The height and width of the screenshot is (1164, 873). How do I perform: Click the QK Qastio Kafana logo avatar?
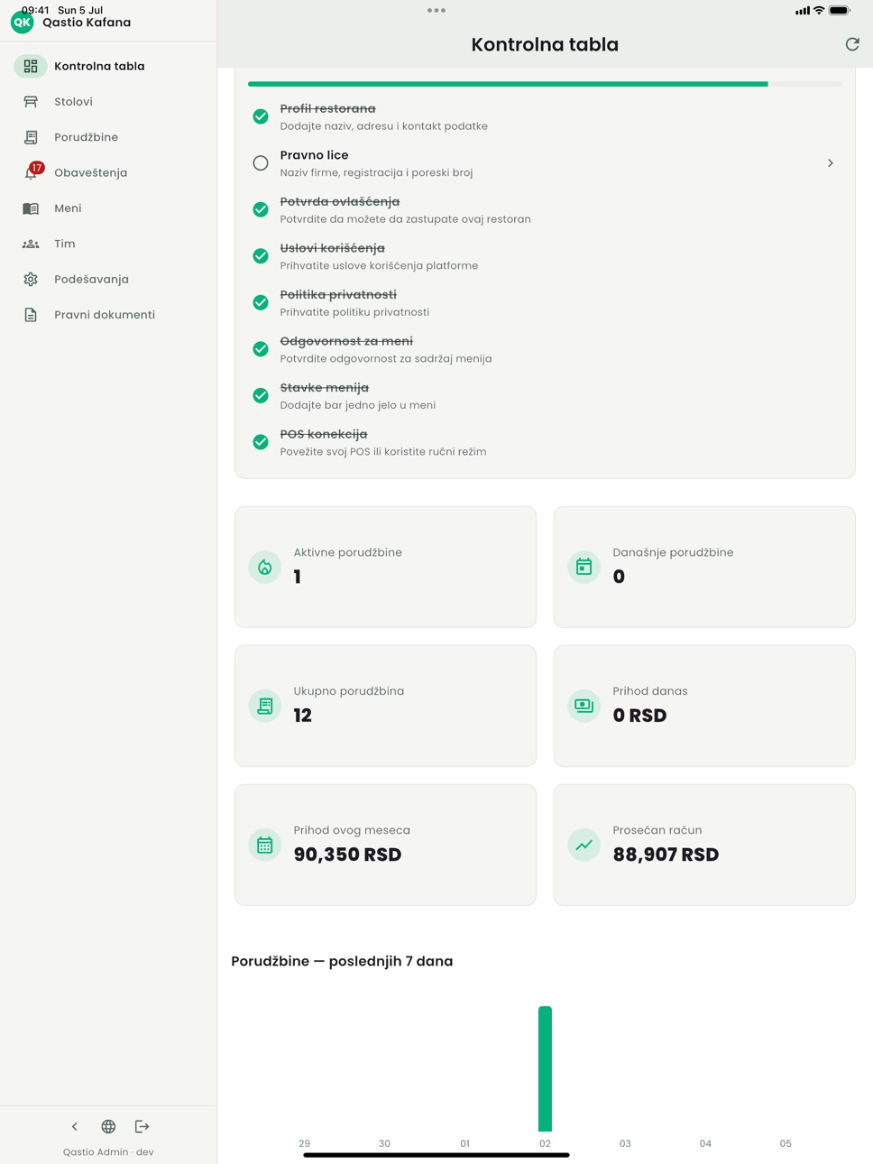pyautogui.click(x=22, y=23)
